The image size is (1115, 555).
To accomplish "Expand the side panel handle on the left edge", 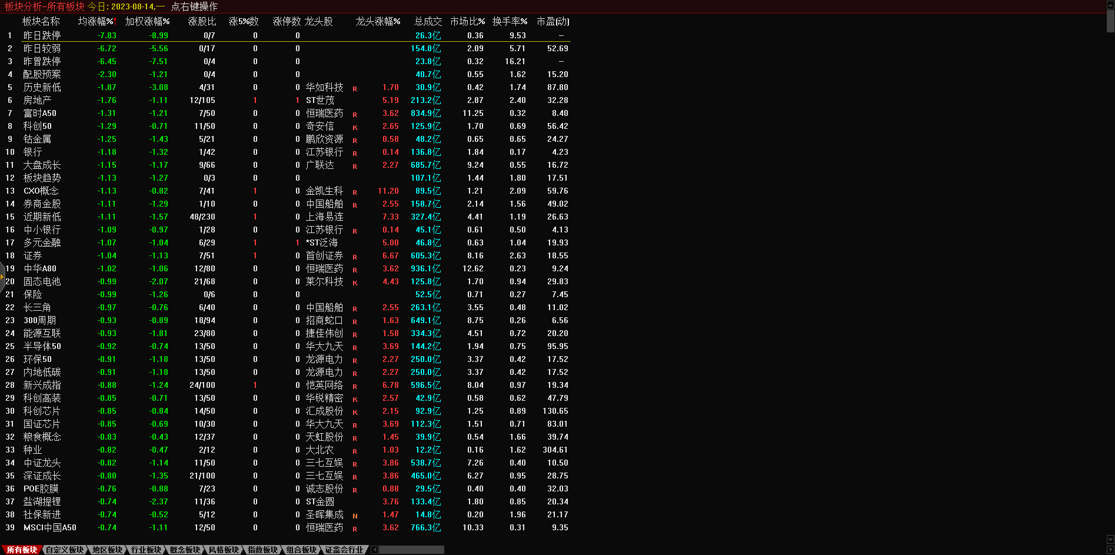I will click(2, 277).
